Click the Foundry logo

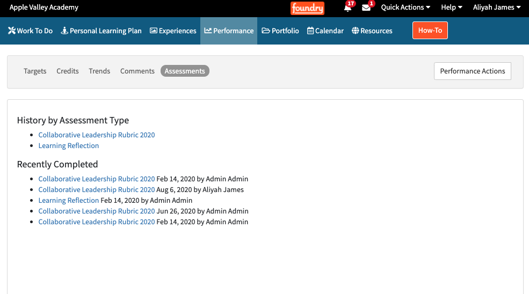(x=307, y=8)
